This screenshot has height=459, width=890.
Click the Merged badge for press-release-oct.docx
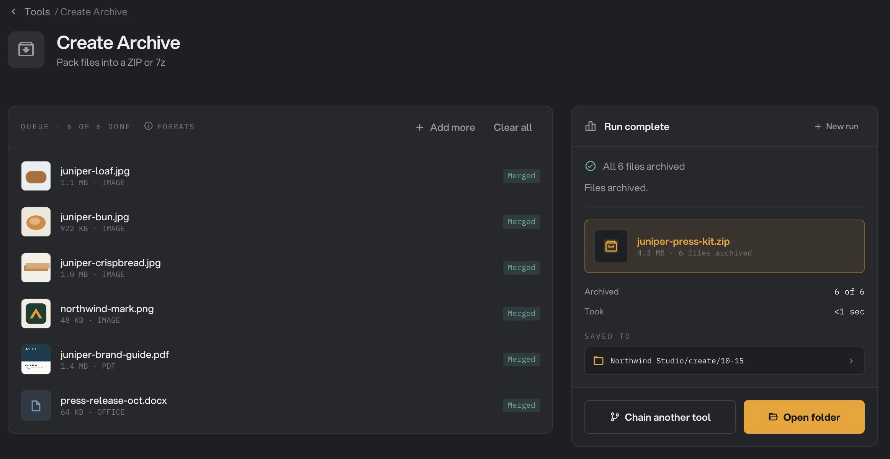pos(521,405)
